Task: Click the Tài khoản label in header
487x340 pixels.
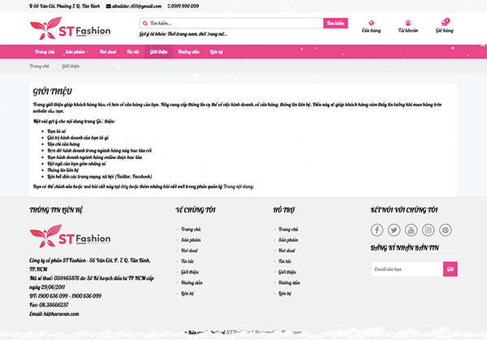Action: tap(407, 30)
